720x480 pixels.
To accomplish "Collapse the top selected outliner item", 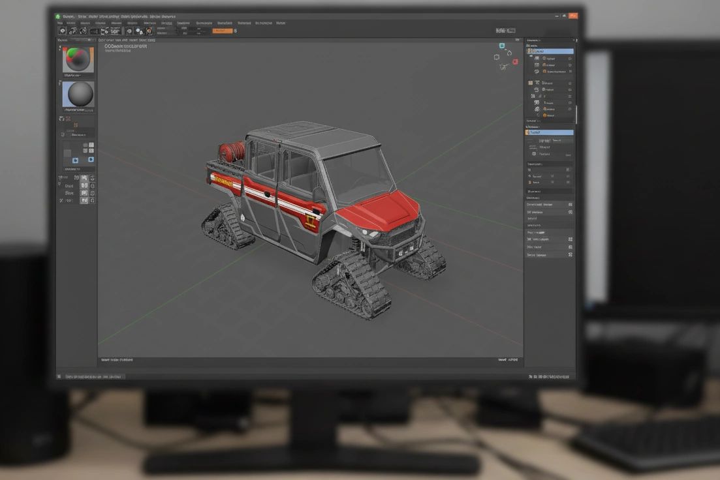I will (x=529, y=51).
